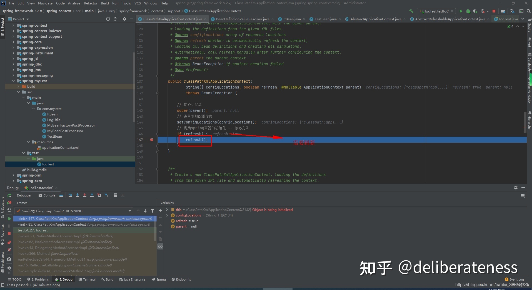Open Spring tool window button
Screen dimensions: 532x290
[x=159, y=279]
